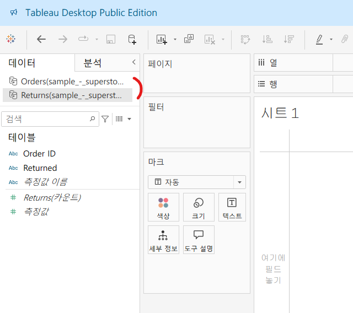The height and width of the screenshot is (313, 353).
Task: Click the paperclip Group Members icon
Action: pos(345,39)
